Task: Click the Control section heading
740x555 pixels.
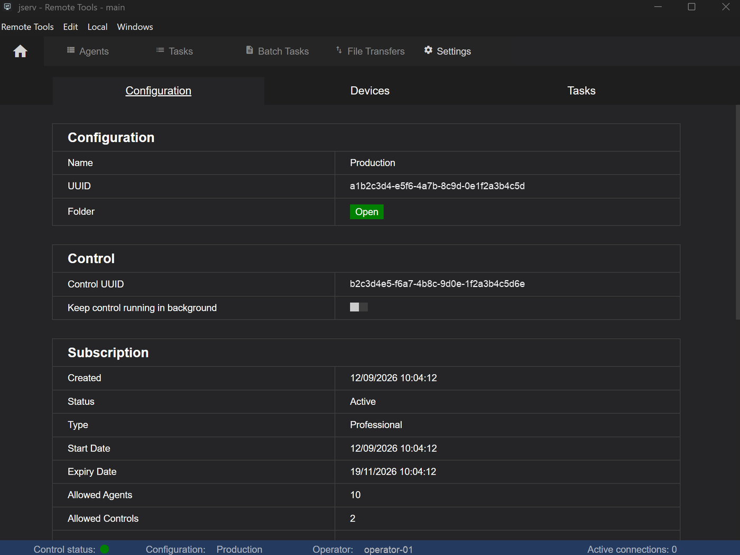Action: click(91, 258)
